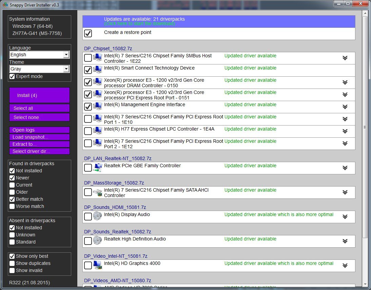Expand the Realtek PCIe GBE Controller chevron
This screenshot has height=290, width=371.
tap(345, 168)
